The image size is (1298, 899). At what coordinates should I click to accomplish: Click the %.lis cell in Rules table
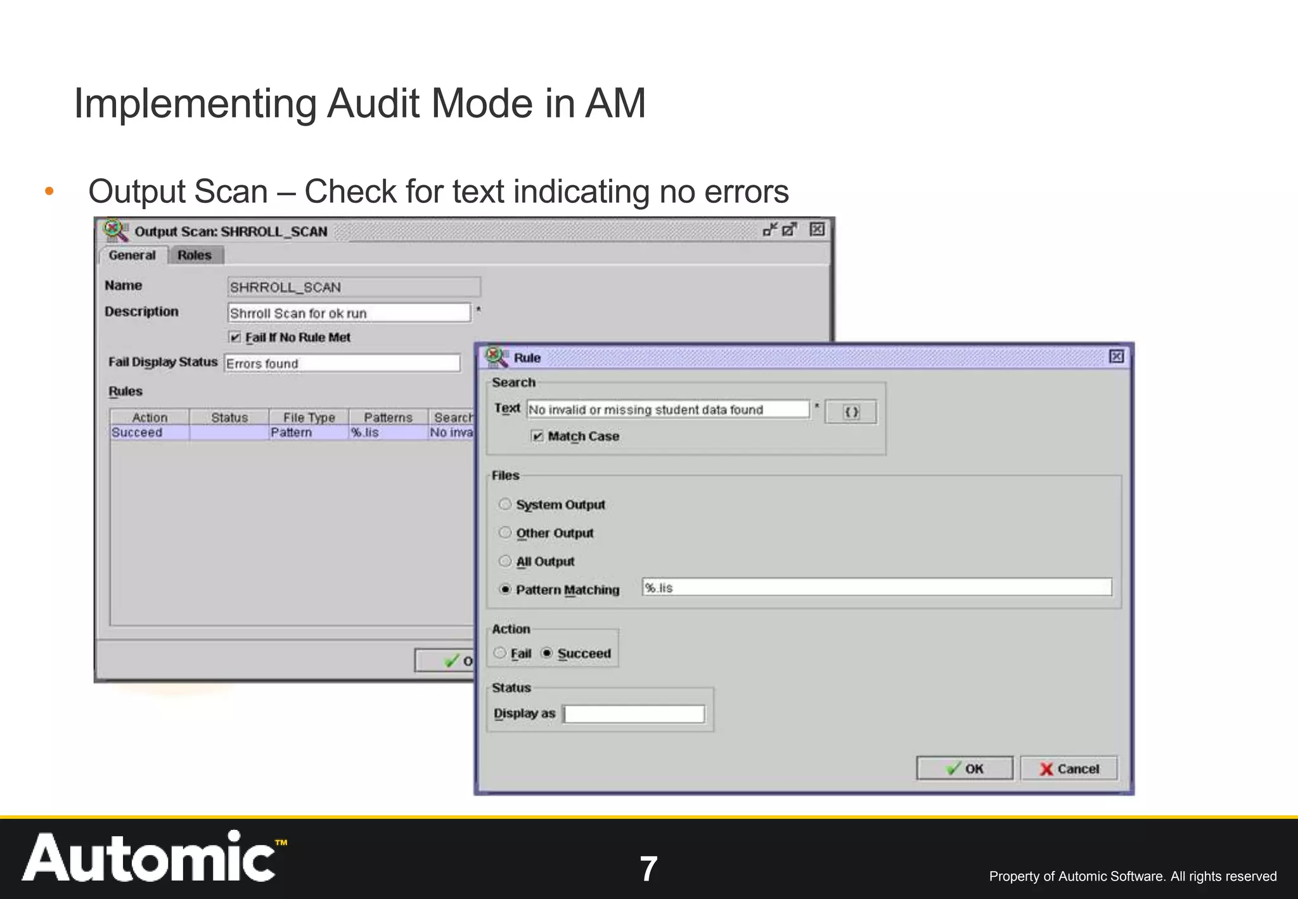coord(389,432)
